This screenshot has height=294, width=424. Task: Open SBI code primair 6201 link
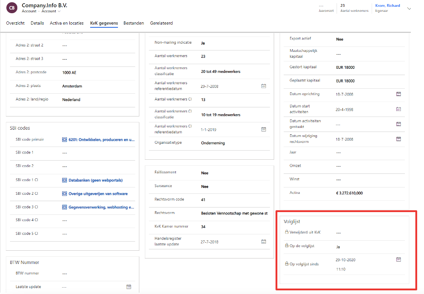click(98, 140)
